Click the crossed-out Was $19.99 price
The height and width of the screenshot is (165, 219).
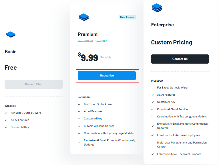pos(85,41)
